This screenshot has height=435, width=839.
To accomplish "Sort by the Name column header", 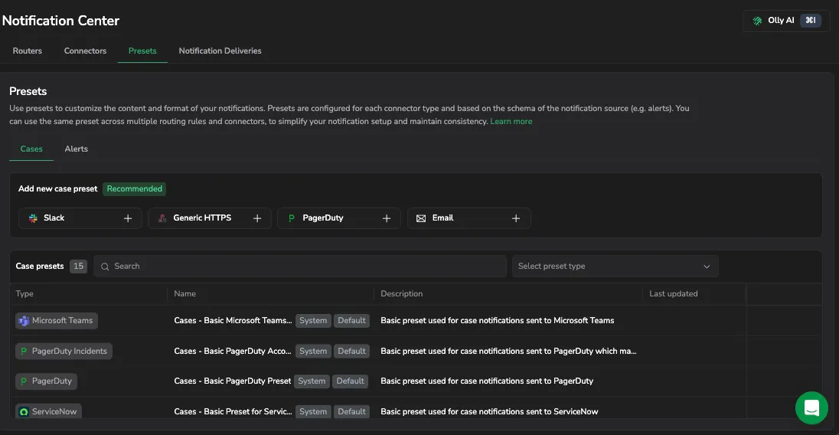I will tap(184, 294).
